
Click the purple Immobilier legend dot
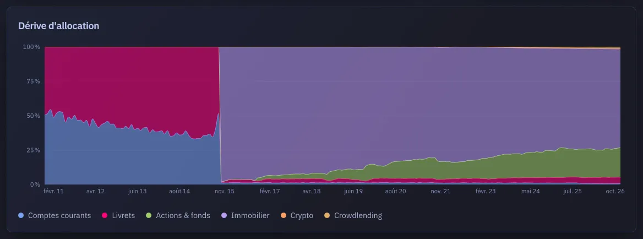(224, 215)
